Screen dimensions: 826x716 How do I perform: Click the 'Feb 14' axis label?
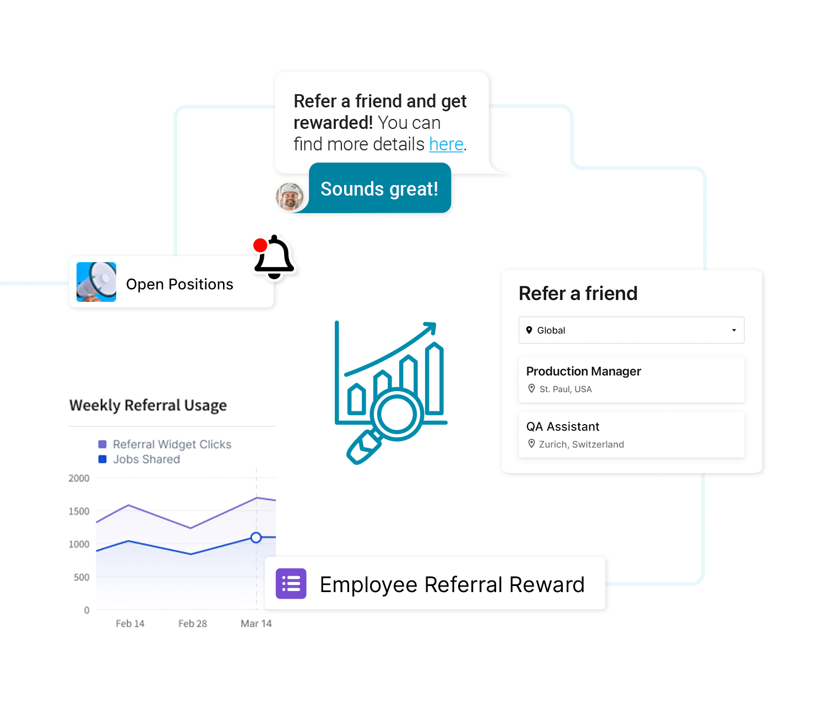(130, 623)
